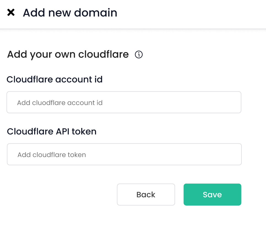Image resolution: width=266 pixels, height=240 pixels.
Task: Save the cloudflare settings
Action: point(212,195)
